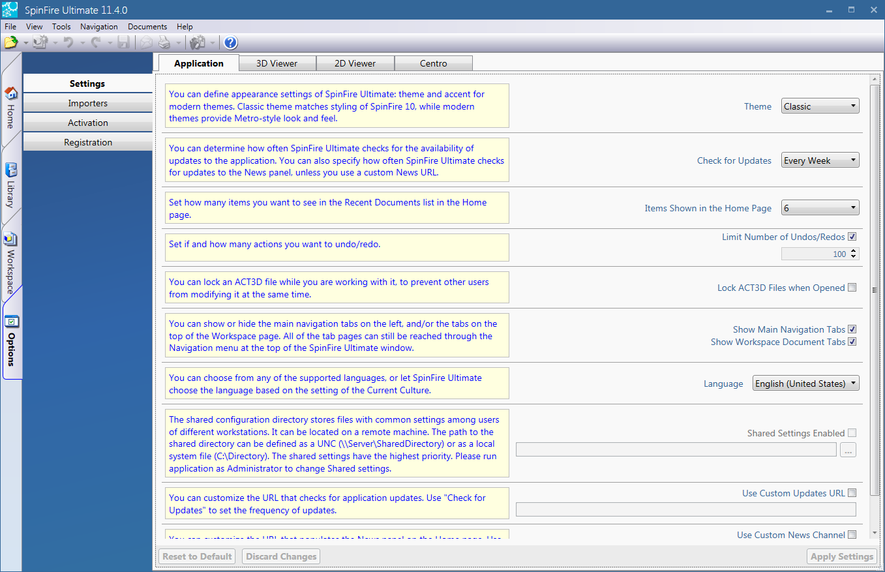
Task: Click the save floppy disk icon
Action: [123, 43]
